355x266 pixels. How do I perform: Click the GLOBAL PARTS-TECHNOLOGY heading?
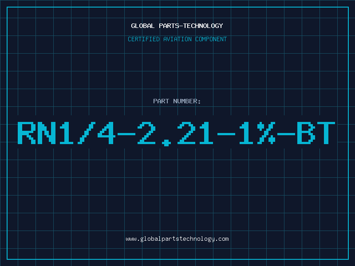click(177, 26)
